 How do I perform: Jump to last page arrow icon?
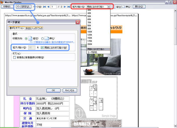(69, 7)
